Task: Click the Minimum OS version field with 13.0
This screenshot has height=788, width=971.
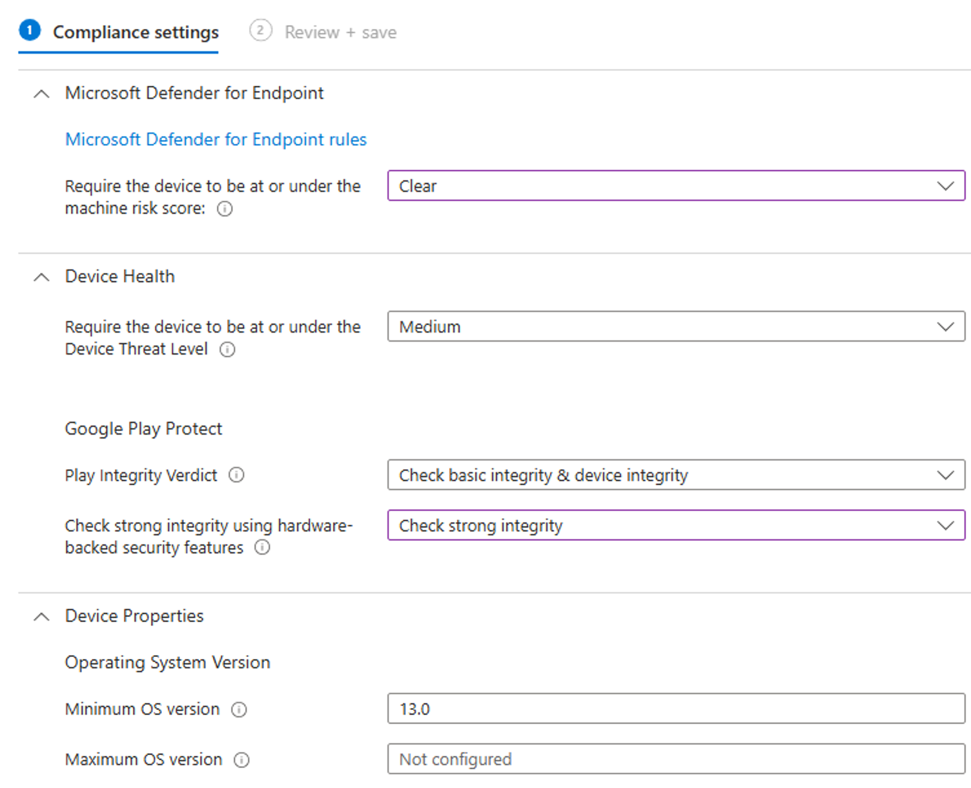Action: (x=675, y=709)
